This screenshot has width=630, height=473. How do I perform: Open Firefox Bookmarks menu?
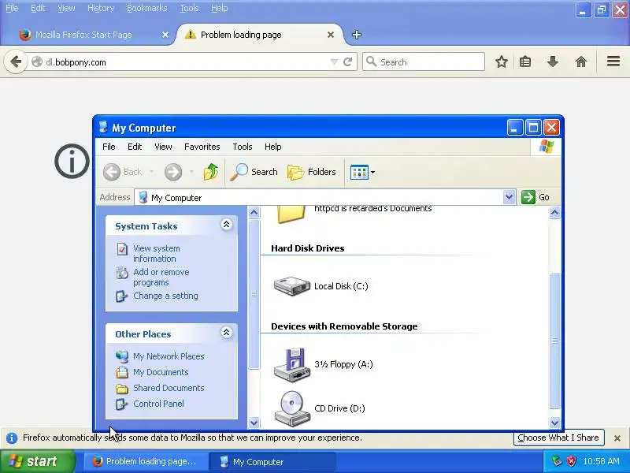pyautogui.click(x=146, y=8)
